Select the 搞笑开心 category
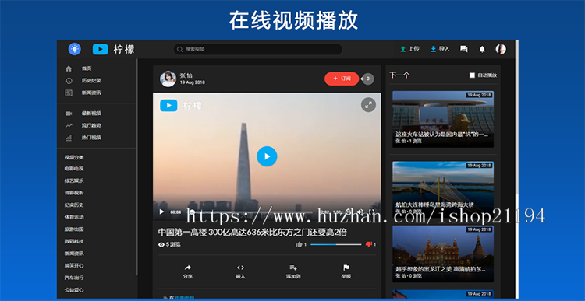Viewport: 585px width, 301px height. click(x=74, y=266)
